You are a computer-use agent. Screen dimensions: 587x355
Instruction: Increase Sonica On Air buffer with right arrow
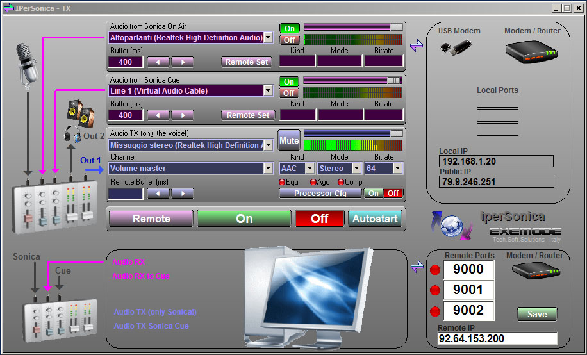183,62
